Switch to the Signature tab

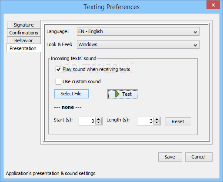click(23, 25)
